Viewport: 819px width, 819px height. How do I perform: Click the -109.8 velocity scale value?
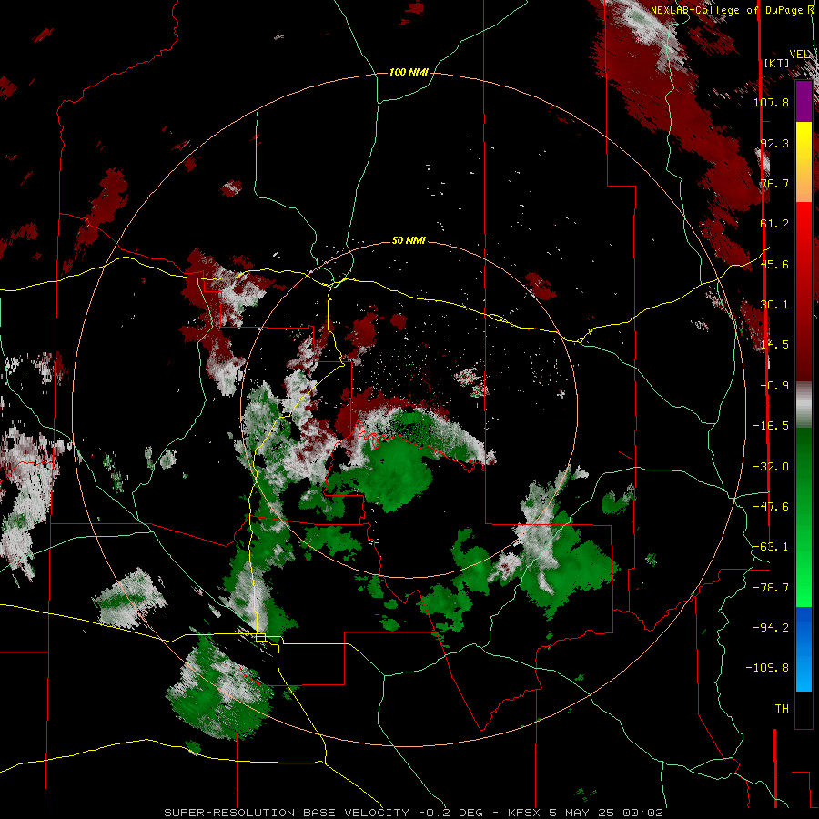point(767,668)
